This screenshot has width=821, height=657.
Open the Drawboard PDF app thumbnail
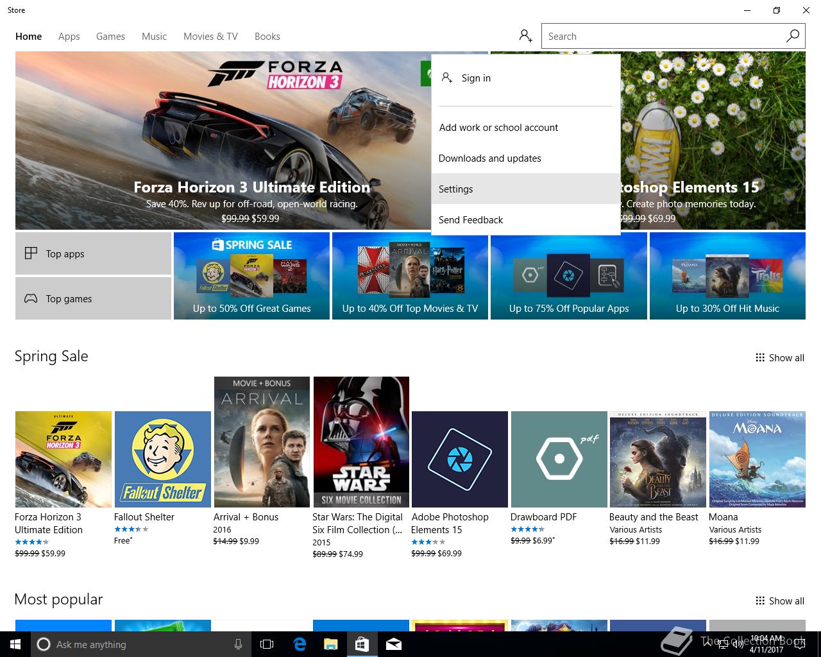559,459
